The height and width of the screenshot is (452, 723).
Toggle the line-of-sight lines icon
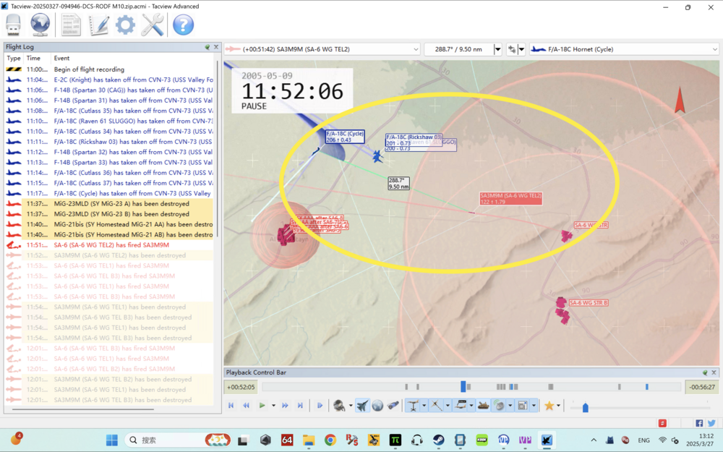point(436,406)
